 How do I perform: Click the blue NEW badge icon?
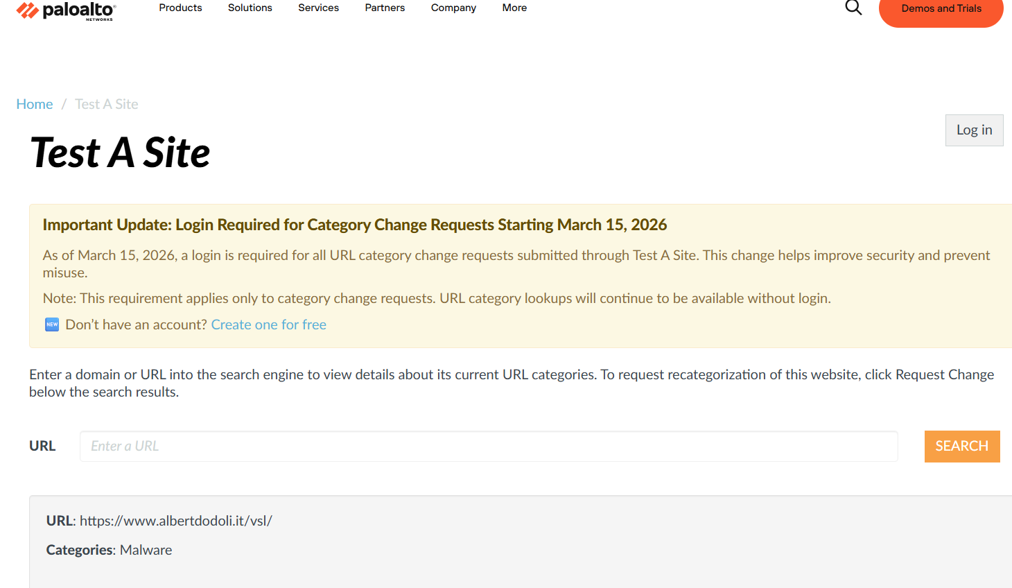[x=52, y=325]
